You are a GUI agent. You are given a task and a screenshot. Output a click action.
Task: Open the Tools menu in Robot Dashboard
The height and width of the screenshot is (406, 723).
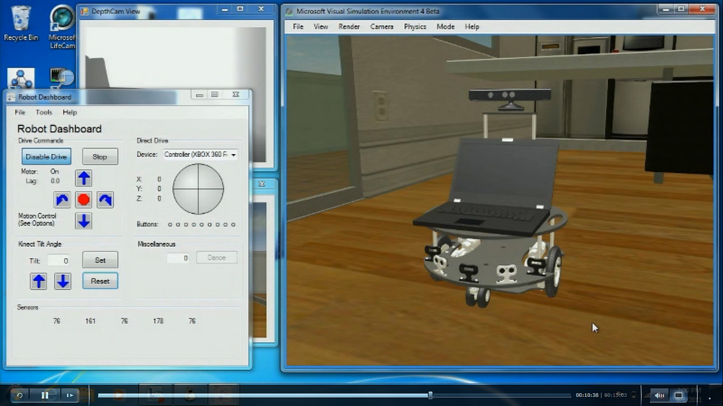[43, 112]
